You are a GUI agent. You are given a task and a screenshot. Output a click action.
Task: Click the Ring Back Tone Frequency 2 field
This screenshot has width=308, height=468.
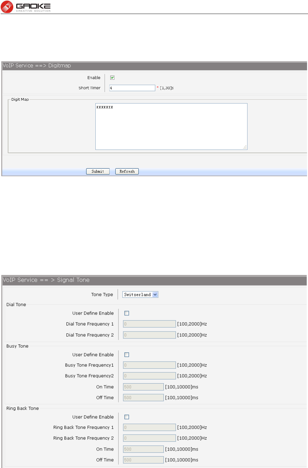click(x=149, y=438)
